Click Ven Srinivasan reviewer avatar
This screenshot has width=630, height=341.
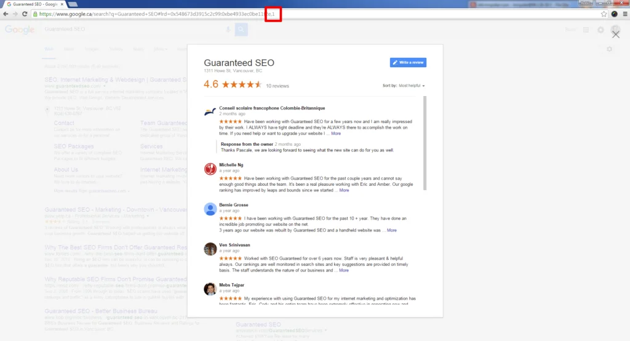210,249
